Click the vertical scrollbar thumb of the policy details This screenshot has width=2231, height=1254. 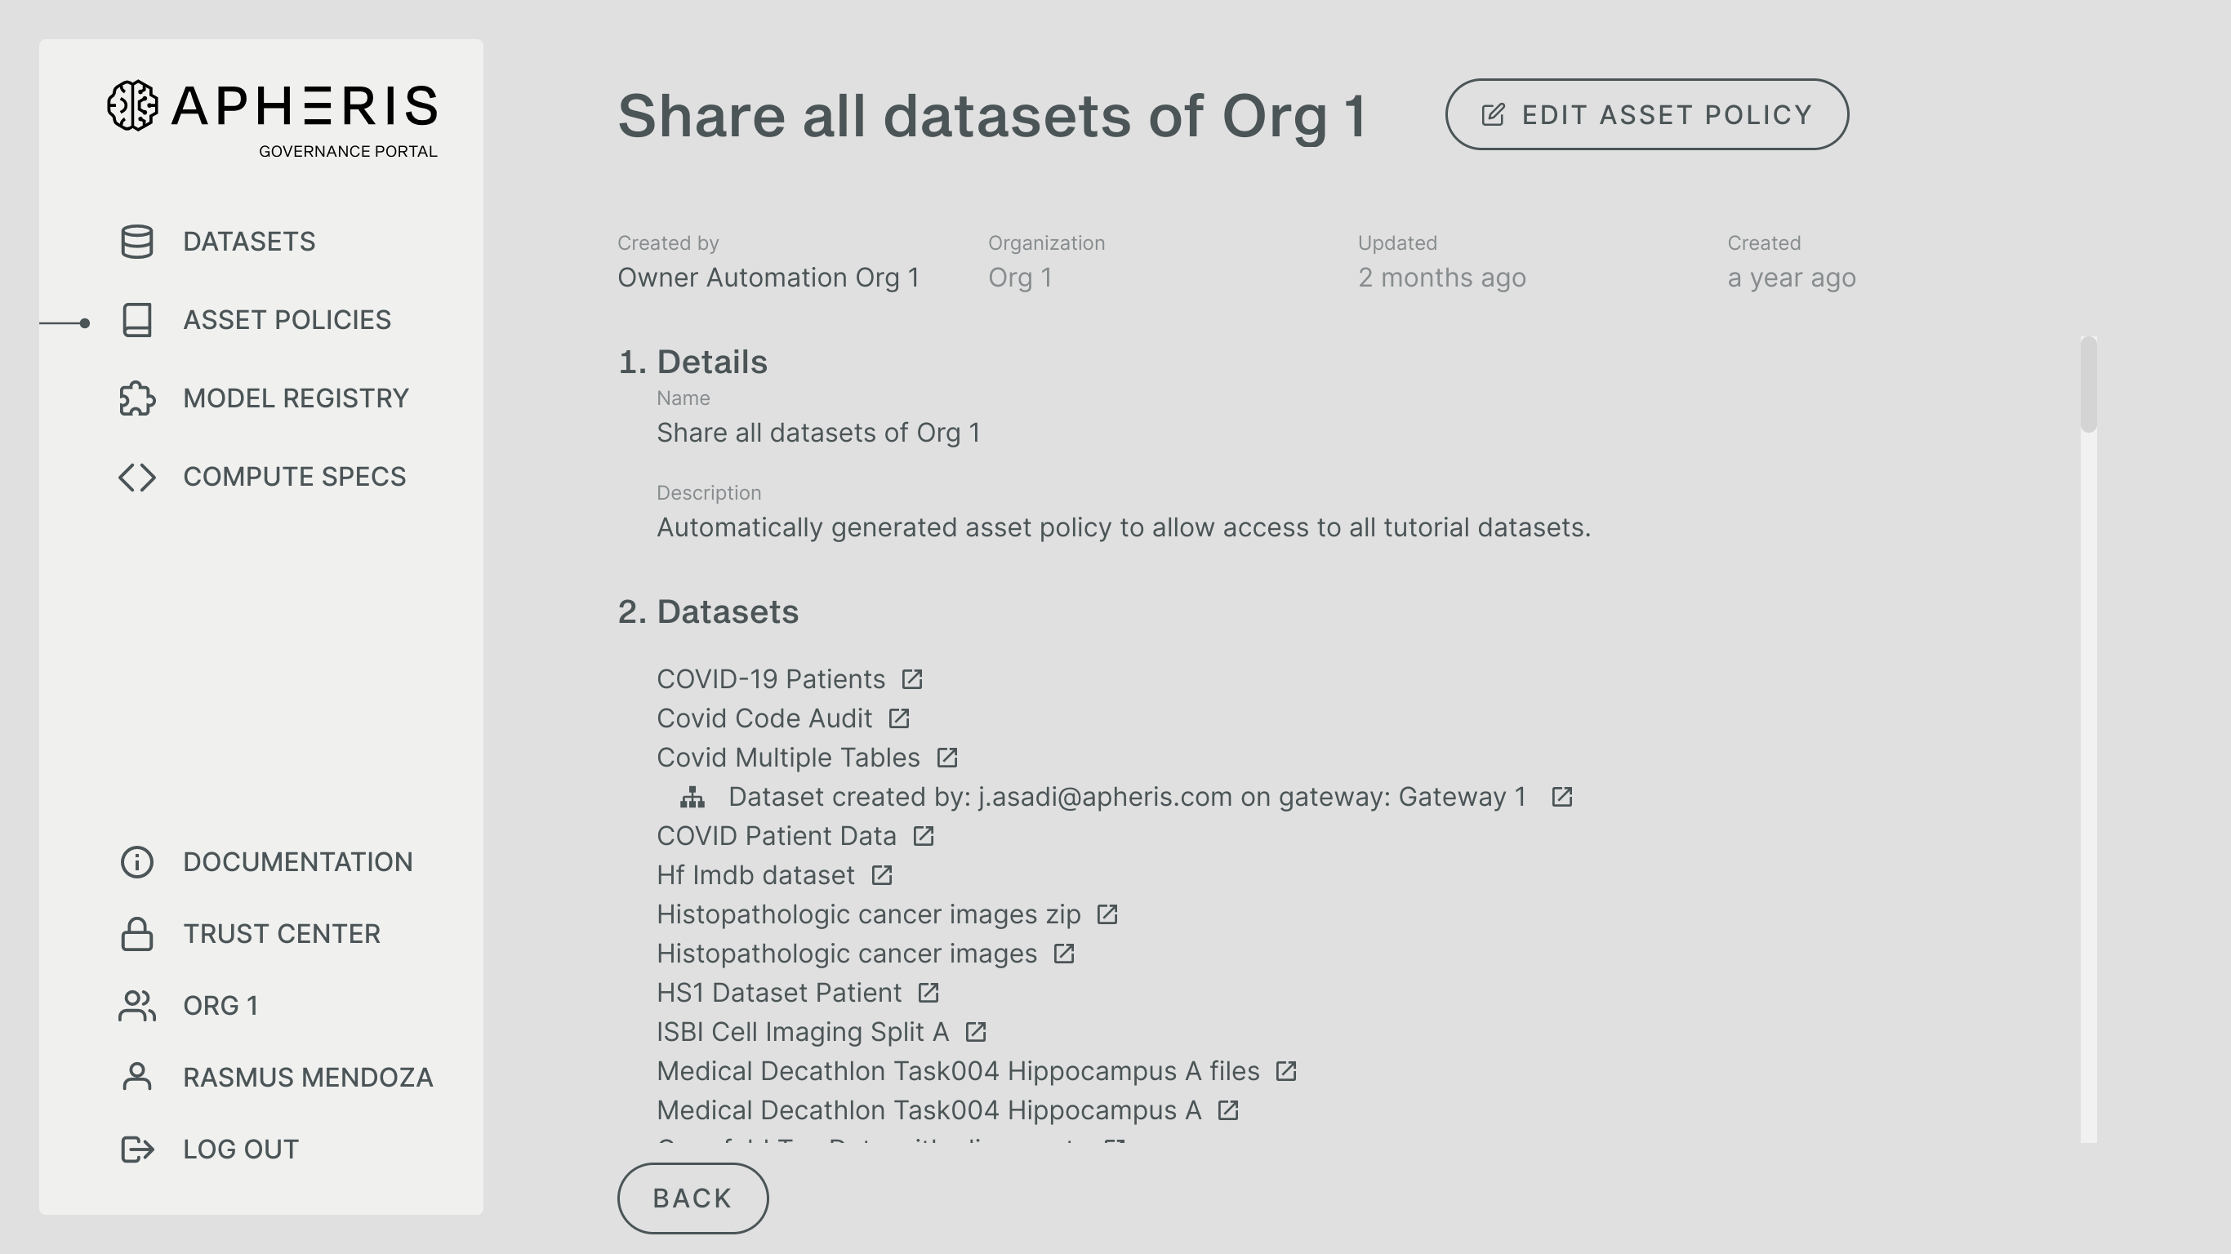point(2088,385)
